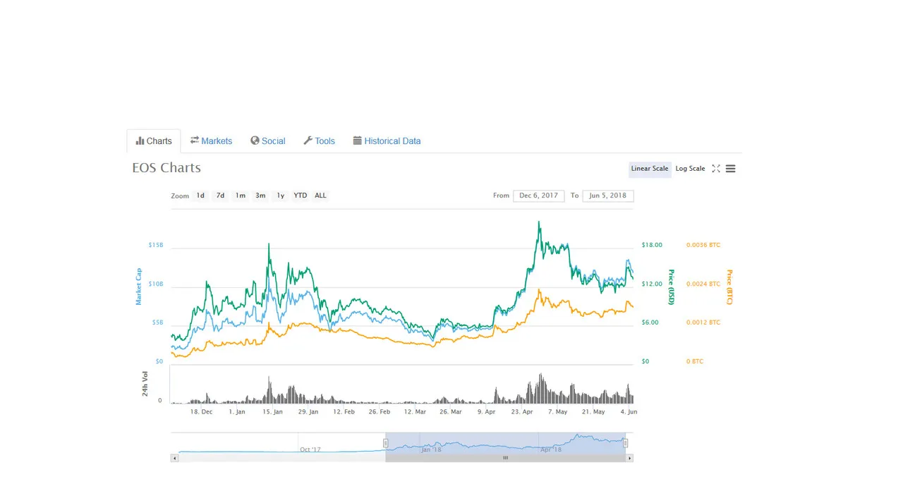The image size is (903, 494).
Task: Click the Apr '18 navigator label
Action: [551, 450]
